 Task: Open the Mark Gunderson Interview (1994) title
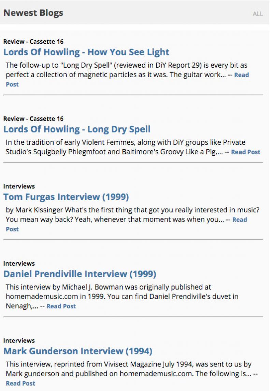78,351
